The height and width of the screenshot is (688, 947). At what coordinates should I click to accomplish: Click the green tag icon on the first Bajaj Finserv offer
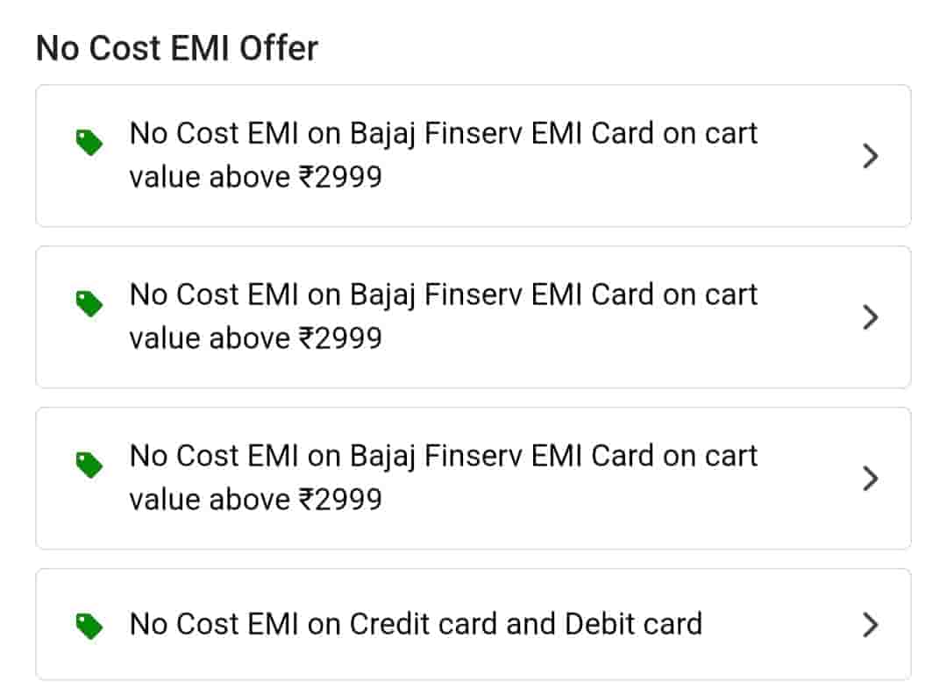[89, 142]
